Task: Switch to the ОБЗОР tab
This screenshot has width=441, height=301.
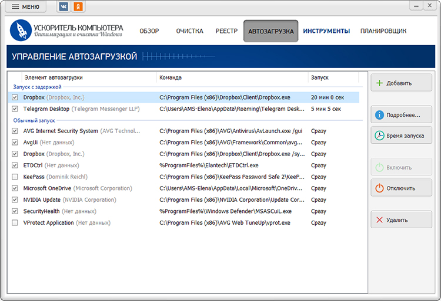Action: click(x=149, y=31)
